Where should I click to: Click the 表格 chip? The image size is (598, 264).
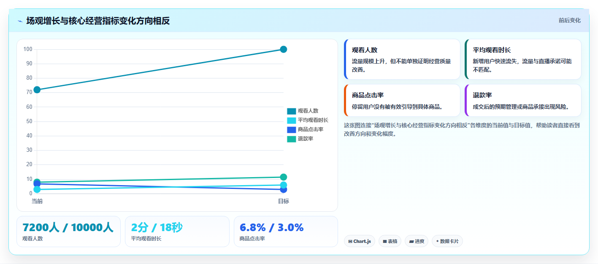click(390, 241)
